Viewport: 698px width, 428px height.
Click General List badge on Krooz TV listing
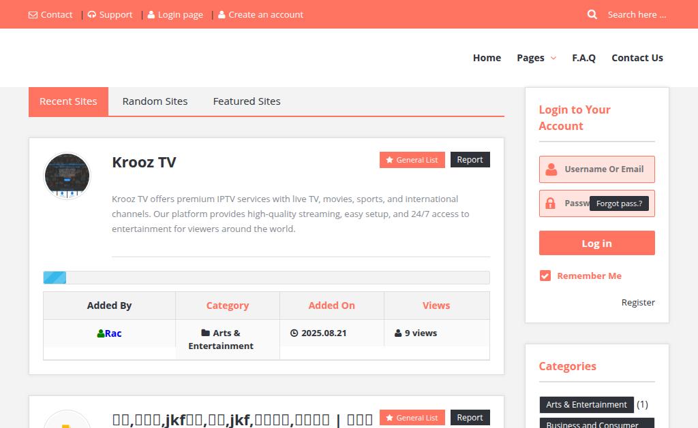(x=412, y=160)
